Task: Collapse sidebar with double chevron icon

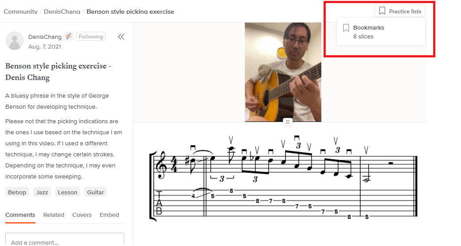Action: [121, 37]
